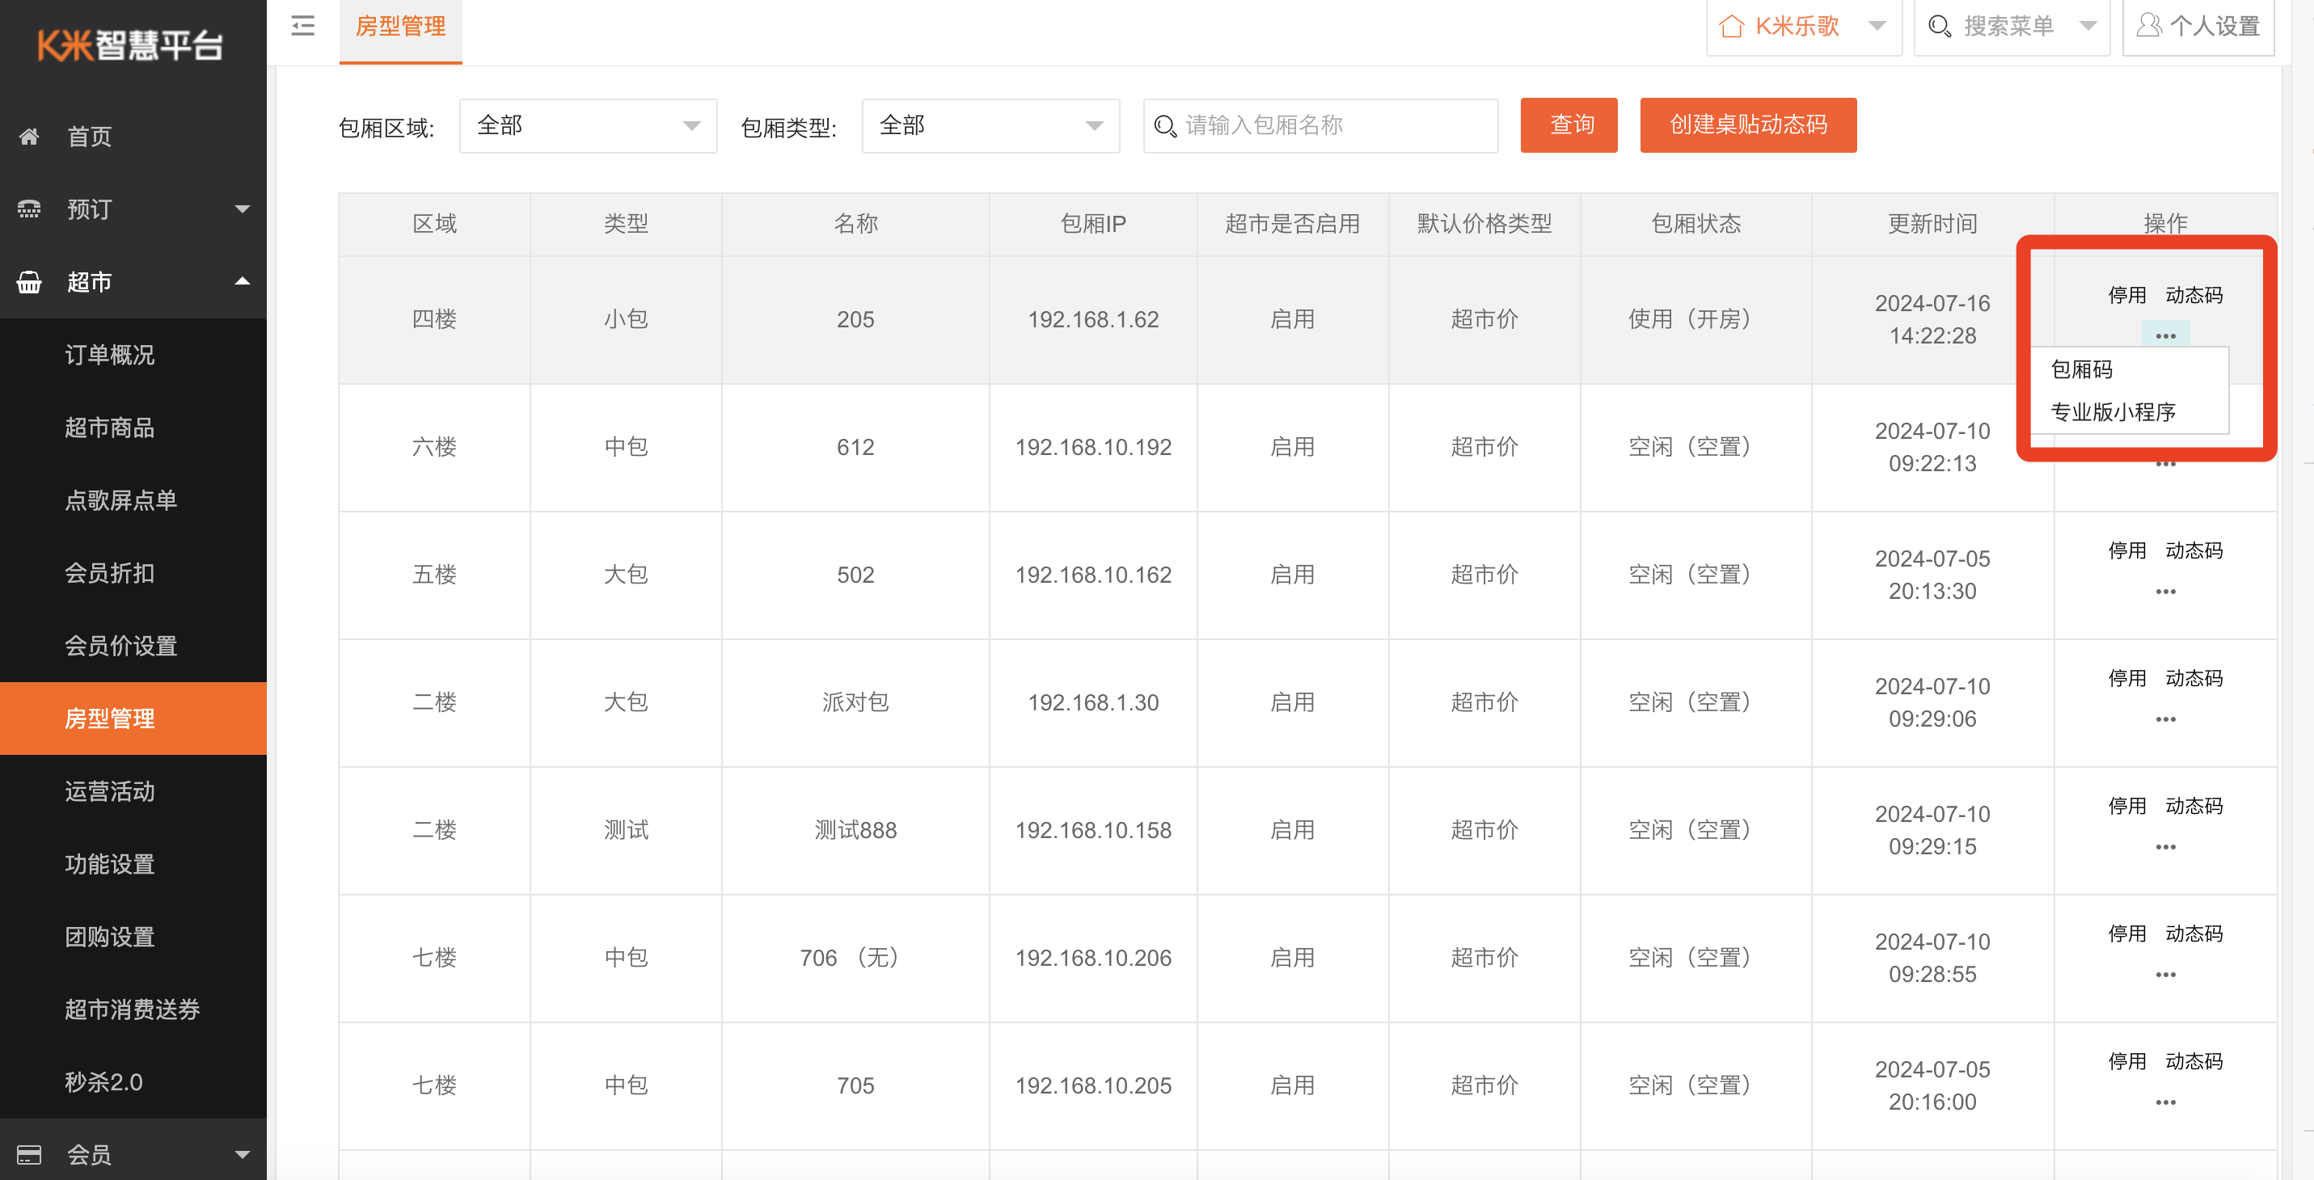The image size is (2314, 1180).
Task: Click 停用 for 测试888
Action: coord(2126,806)
